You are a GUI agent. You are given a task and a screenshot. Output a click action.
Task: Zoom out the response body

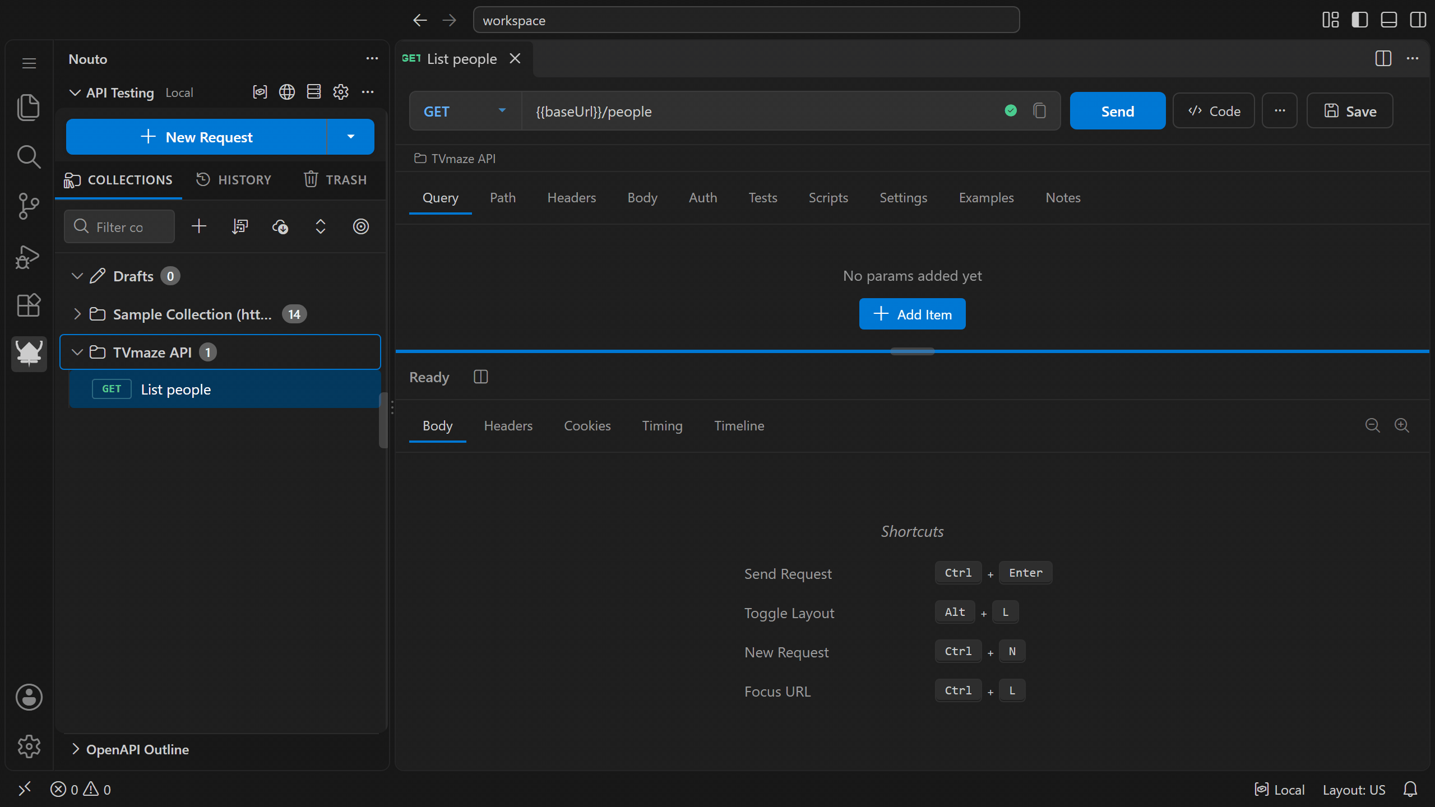(x=1372, y=425)
